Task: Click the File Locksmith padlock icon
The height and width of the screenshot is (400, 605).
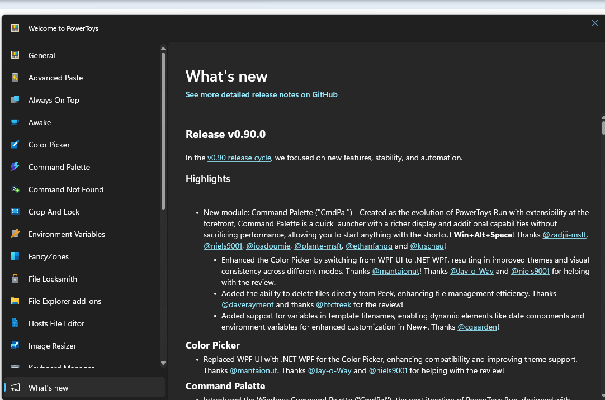Action: point(15,279)
